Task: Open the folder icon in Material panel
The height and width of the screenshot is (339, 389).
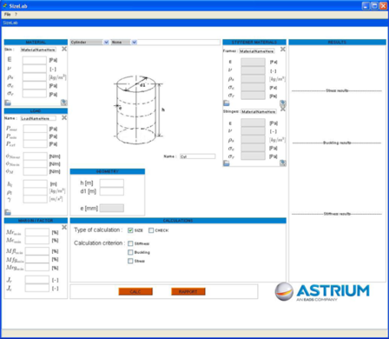Action: click(8, 103)
